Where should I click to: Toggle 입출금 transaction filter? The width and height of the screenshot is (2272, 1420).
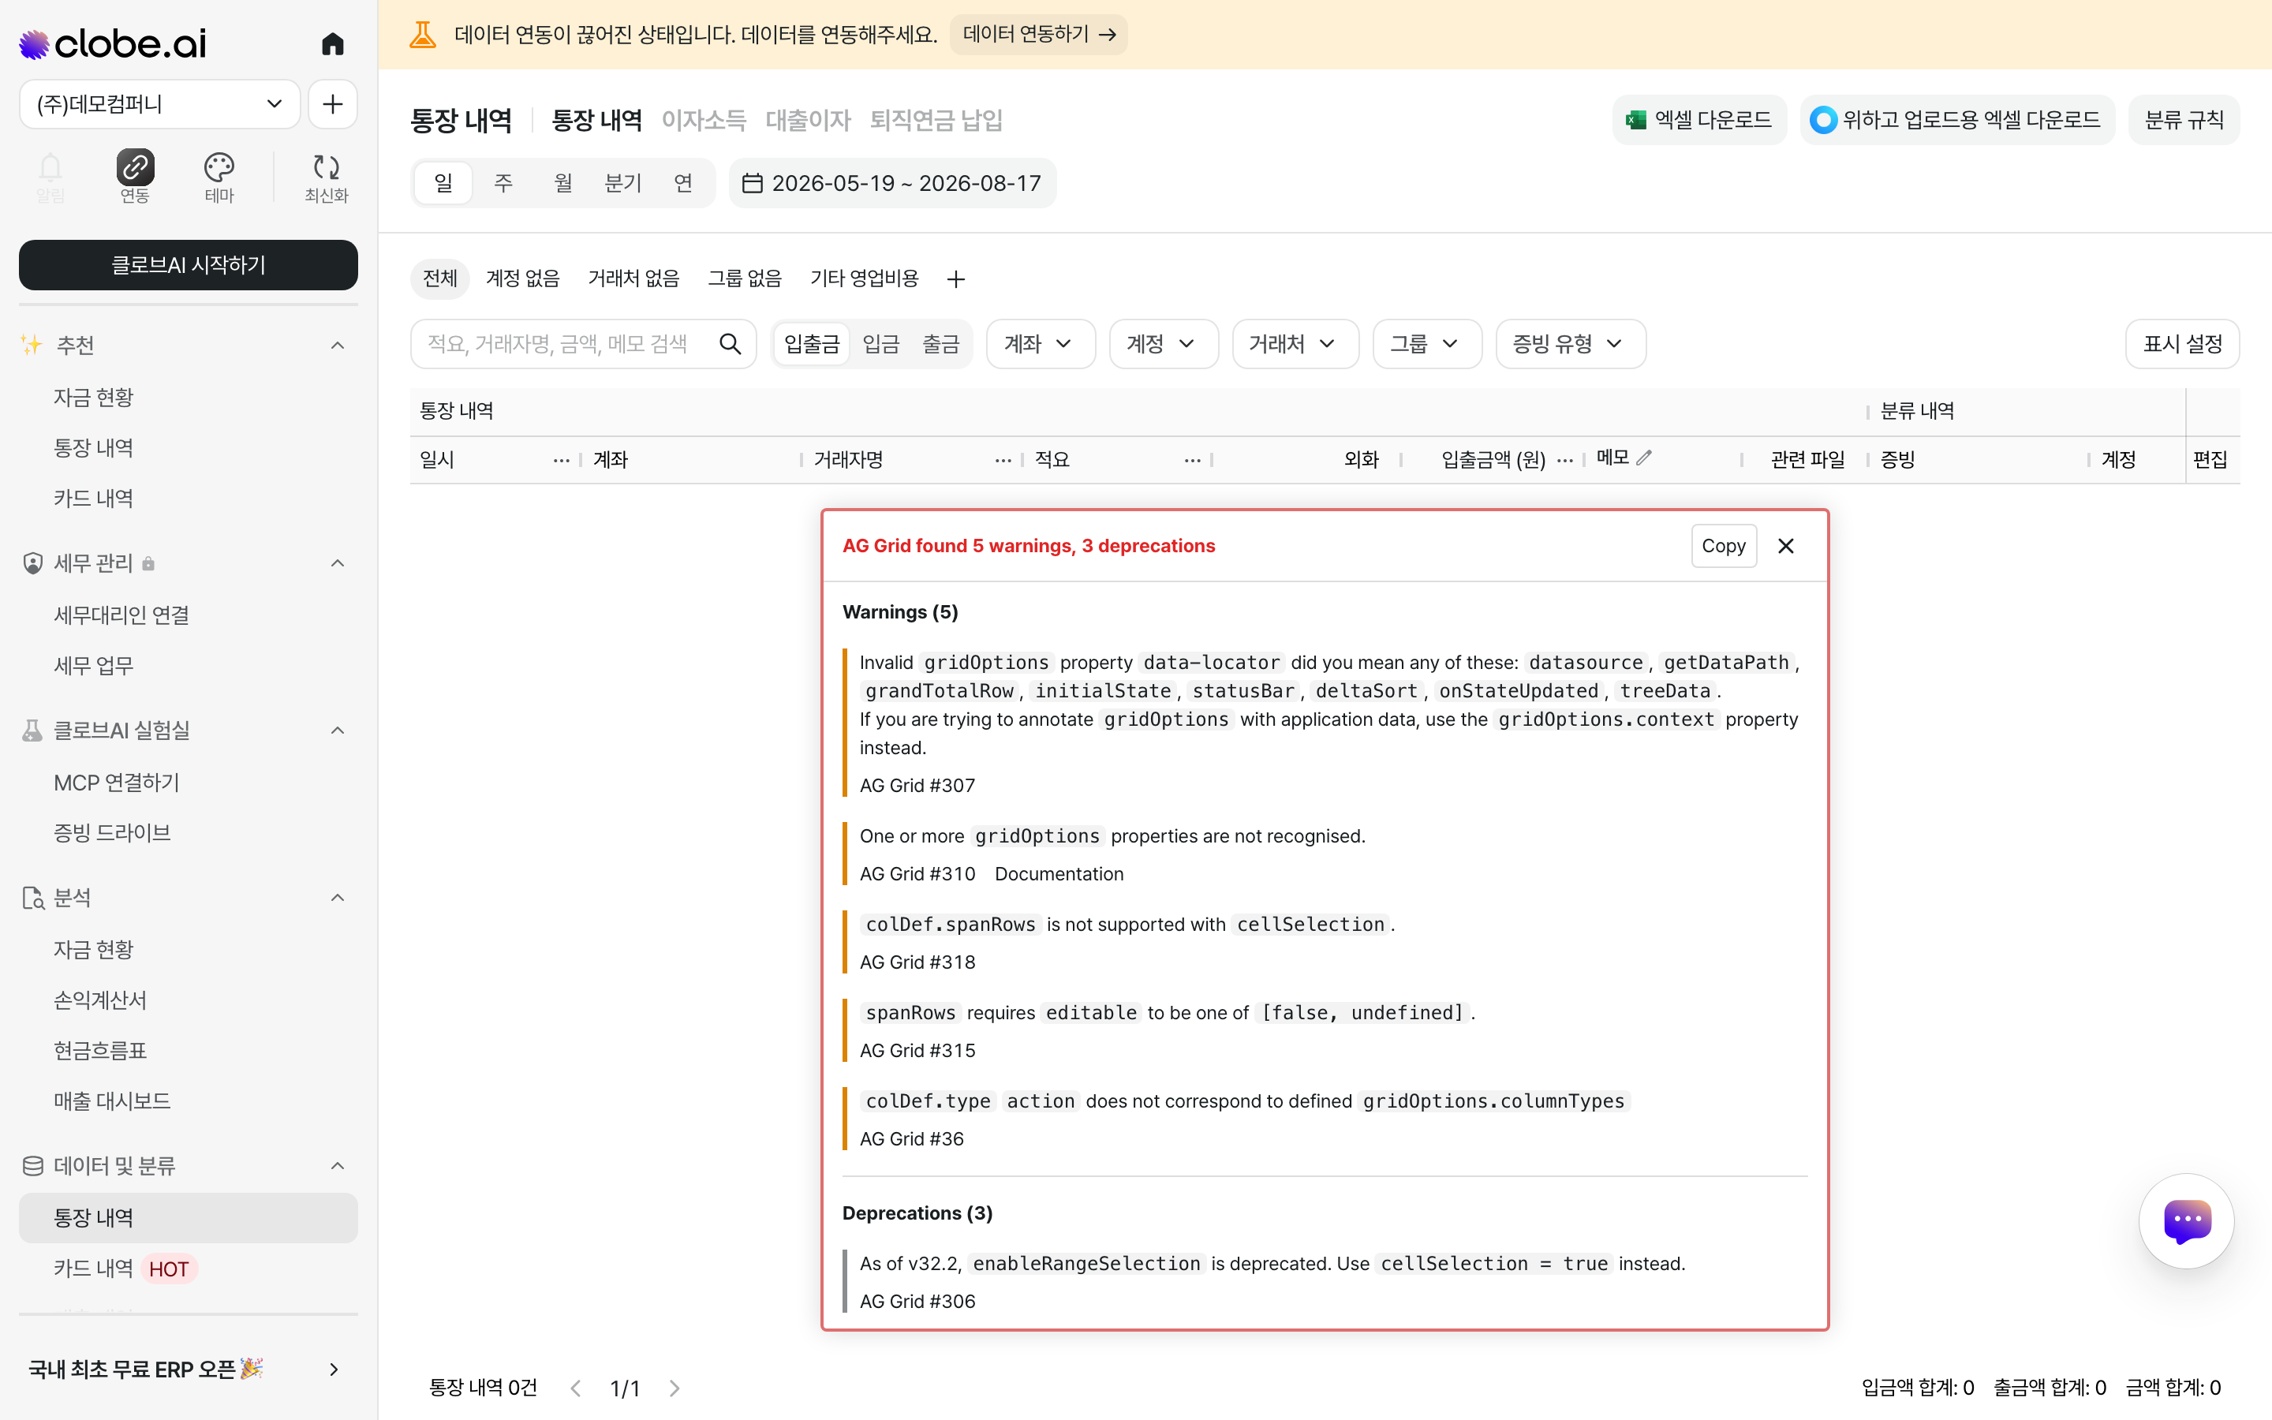point(812,344)
